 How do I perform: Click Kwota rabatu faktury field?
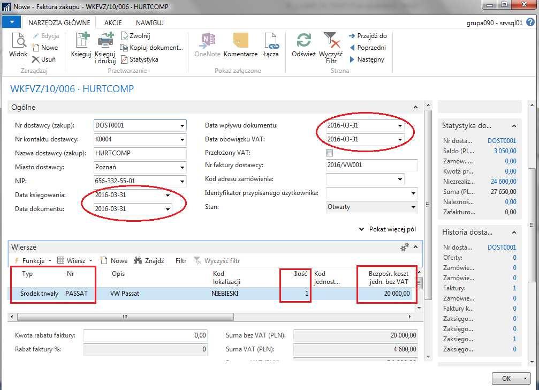(145, 335)
